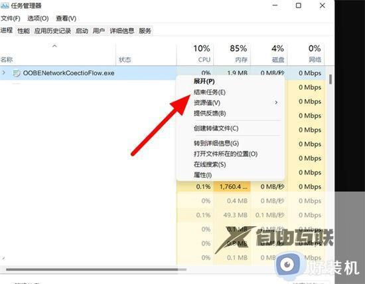Image resolution: width=365 pixels, height=284 pixels.
Task: Switch to the 用户 tab
Action: click(x=99, y=31)
